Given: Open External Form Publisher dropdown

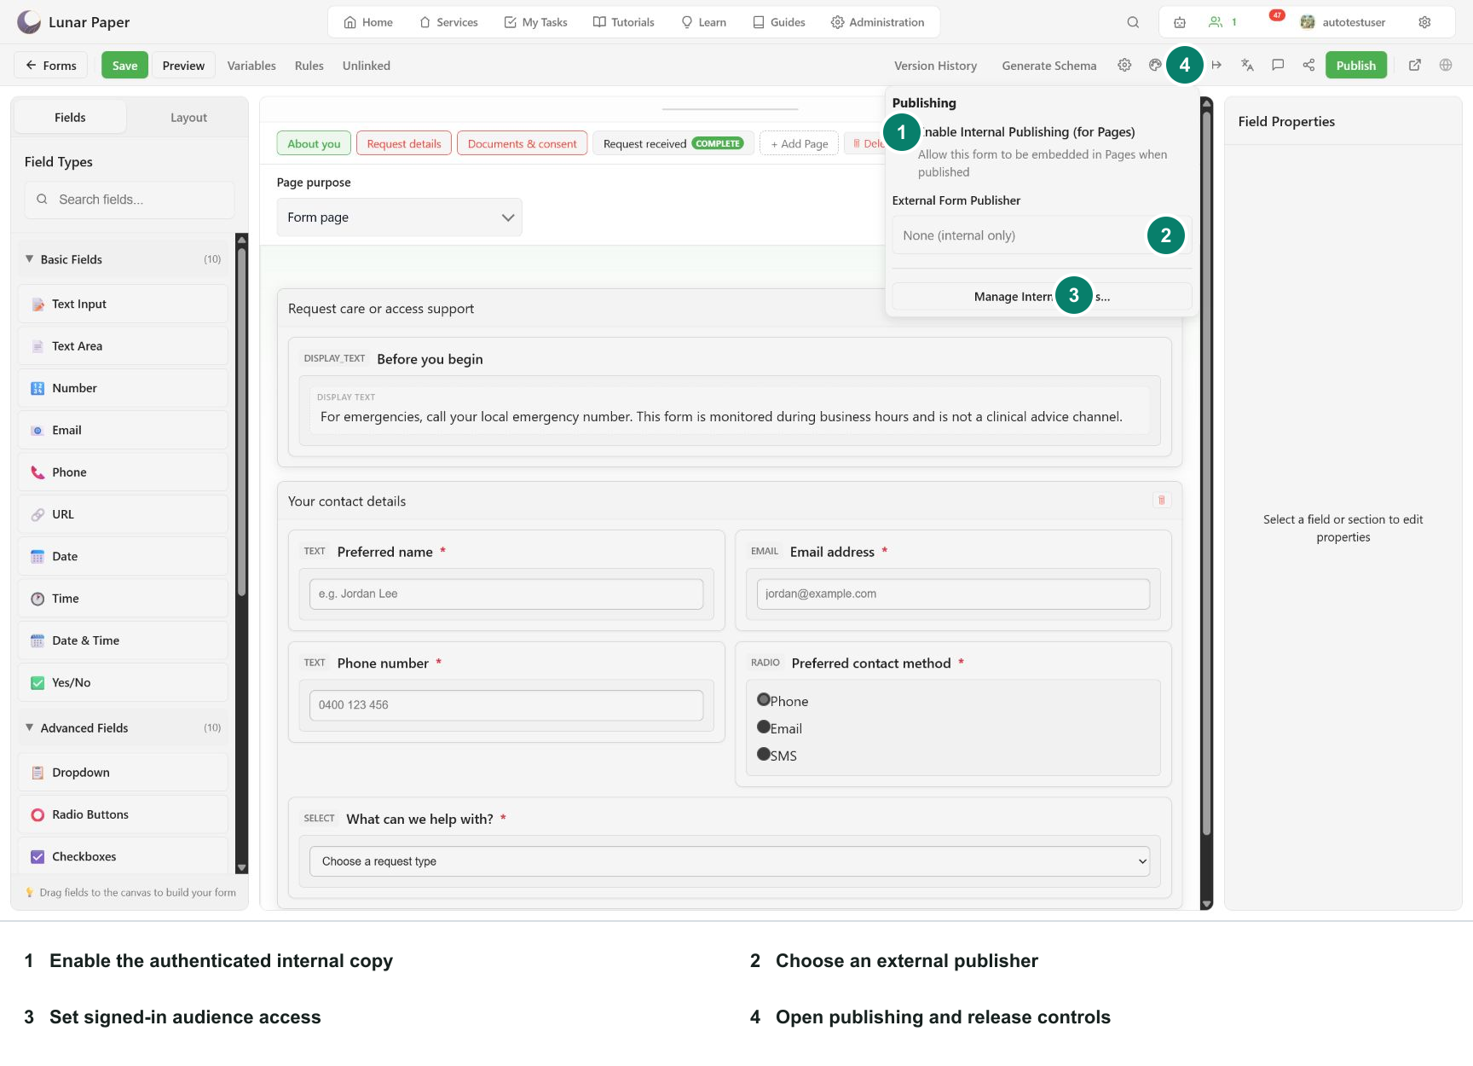Looking at the screenshot, I should pos(1042,235).
